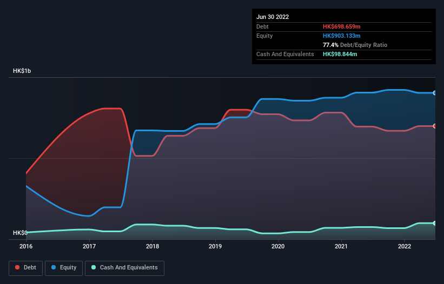444x284 pixels.
Task: Click the Equity row label in tooltip
Action: tap(264, 36)
